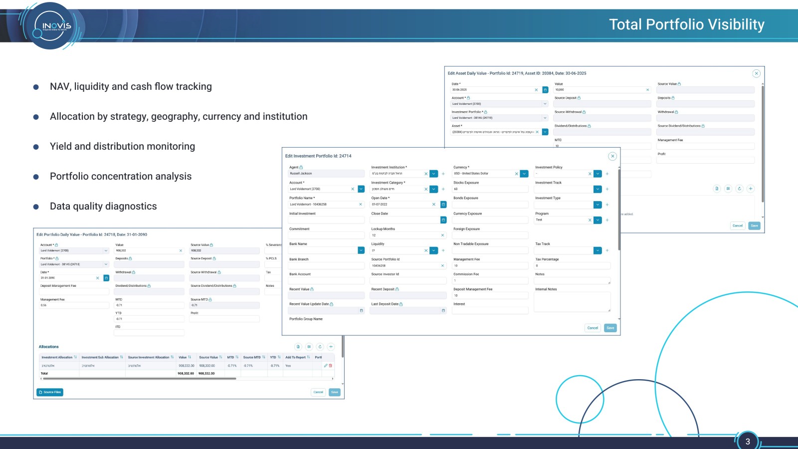
Task: Sort by Investment Allocation column
Action: coord(75,357)
